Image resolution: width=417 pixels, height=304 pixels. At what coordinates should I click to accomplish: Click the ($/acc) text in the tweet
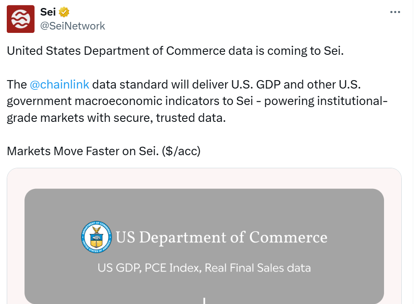(181, 151)
